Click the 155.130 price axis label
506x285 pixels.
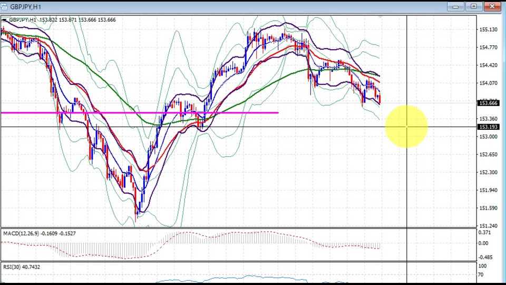tap(488, 30)
